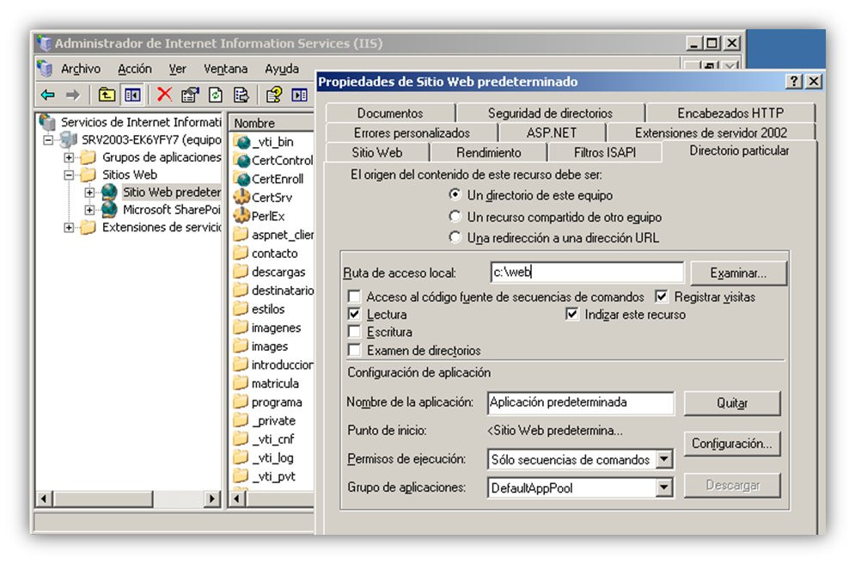The height and width of the screenshot is (564, 855).
Task: Uncheck 'Registrar visitas' checkbox
Action: [662, 296]
